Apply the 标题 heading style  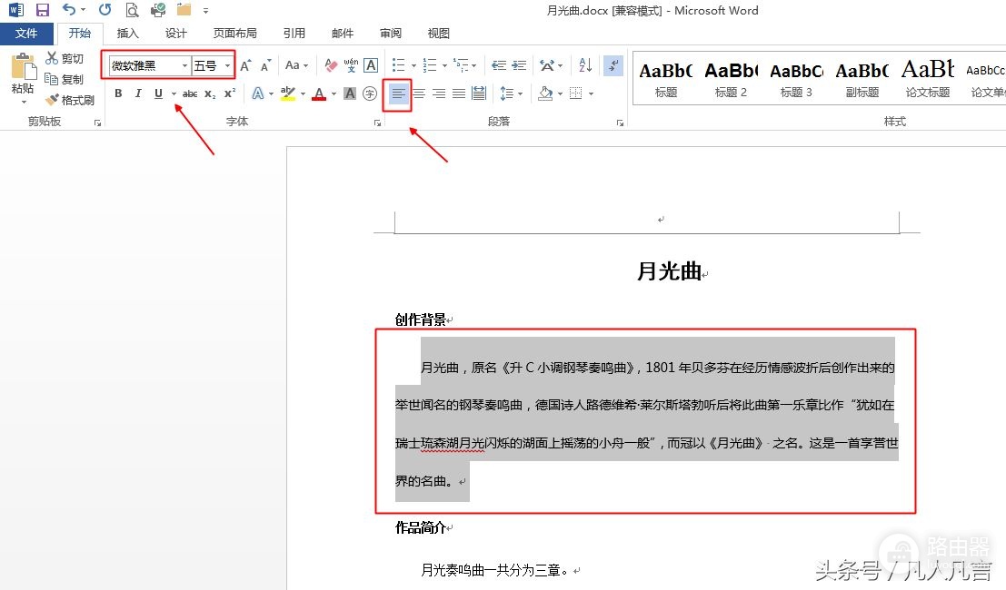(666, 79)
